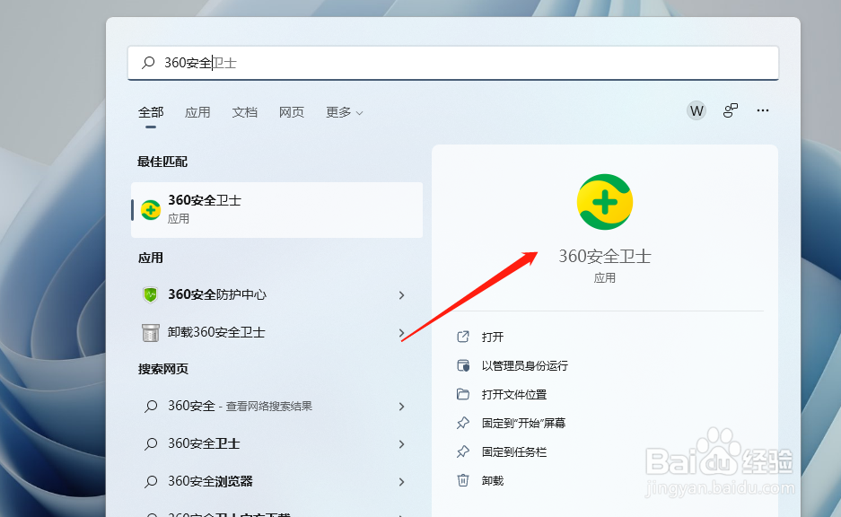The image size is (841, 517).
Task: Click the large 360安全卫士 app icon in preview
Action: click(x=604, y=202)
